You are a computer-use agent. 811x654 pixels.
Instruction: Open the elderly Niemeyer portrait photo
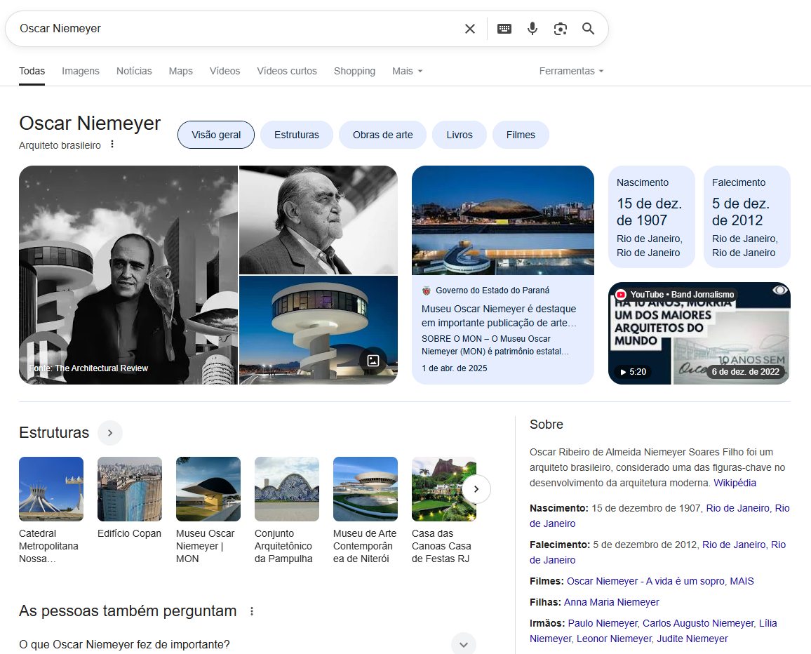[x=318, y=220]
